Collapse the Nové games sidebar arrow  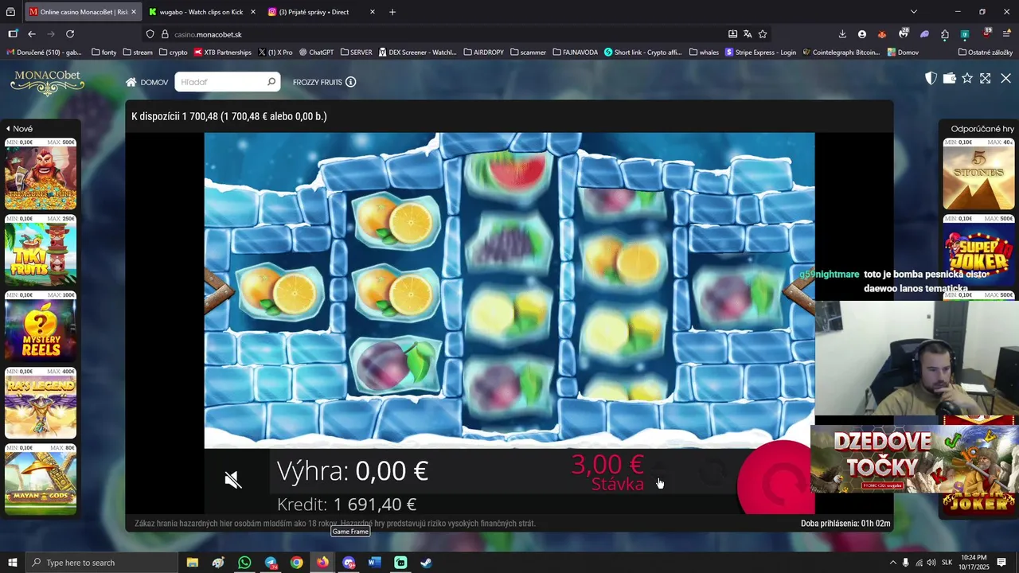[8, 128]
